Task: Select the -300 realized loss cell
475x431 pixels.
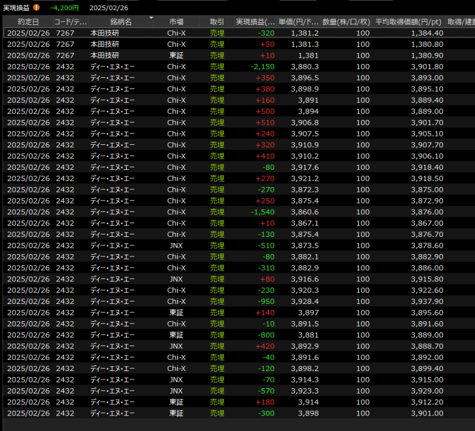Action: point(266,413)
